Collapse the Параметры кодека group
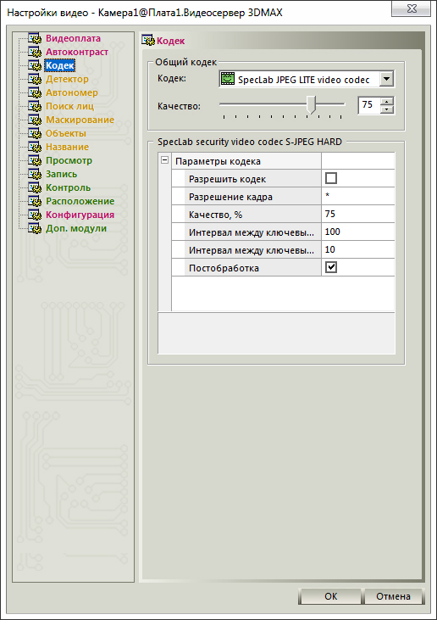The image size is (437, 620). point(164,160)
